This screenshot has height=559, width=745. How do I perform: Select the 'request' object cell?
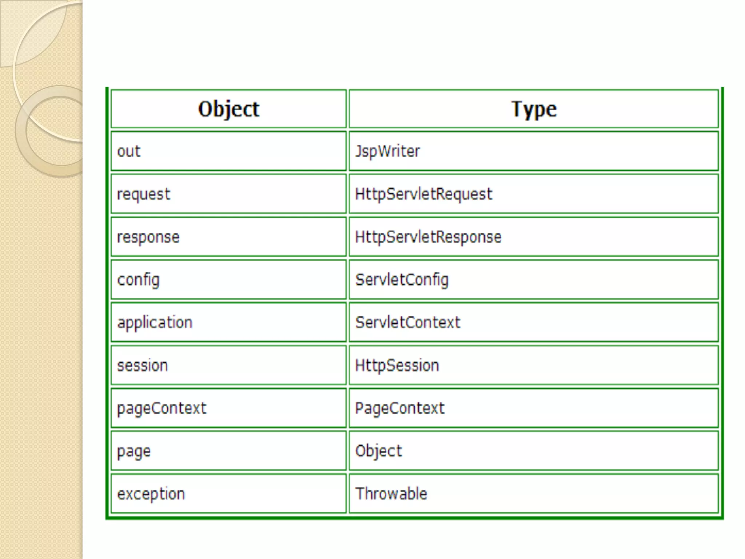click(x=143, y=194)
